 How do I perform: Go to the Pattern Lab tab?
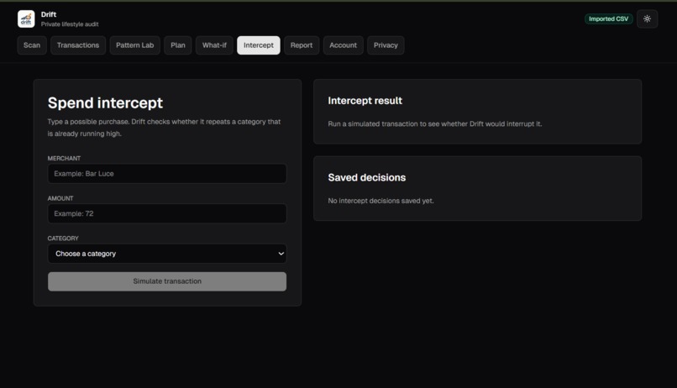134,45
